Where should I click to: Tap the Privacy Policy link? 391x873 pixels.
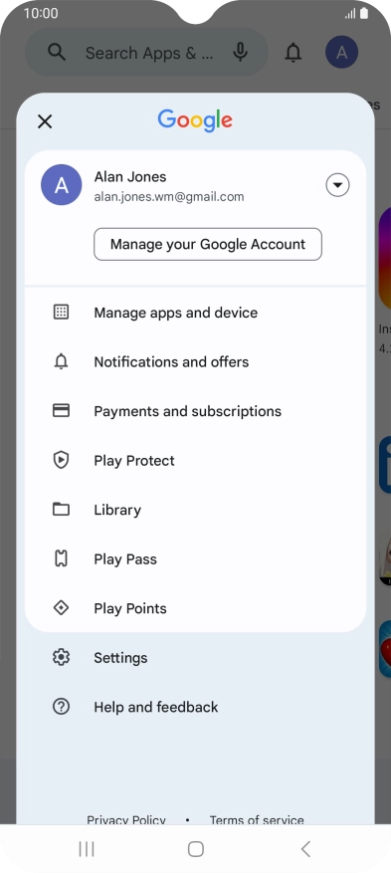click(x=126, y=819)
